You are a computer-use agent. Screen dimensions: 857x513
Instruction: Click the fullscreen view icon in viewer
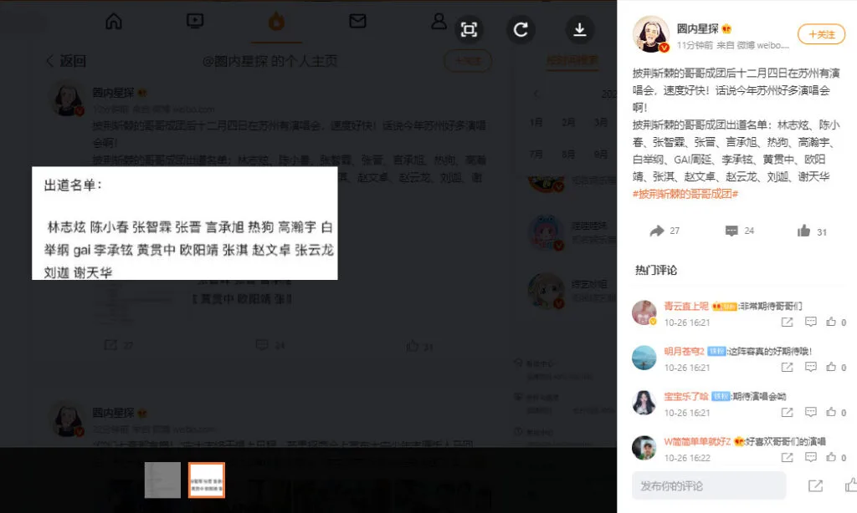click(469, 30)
